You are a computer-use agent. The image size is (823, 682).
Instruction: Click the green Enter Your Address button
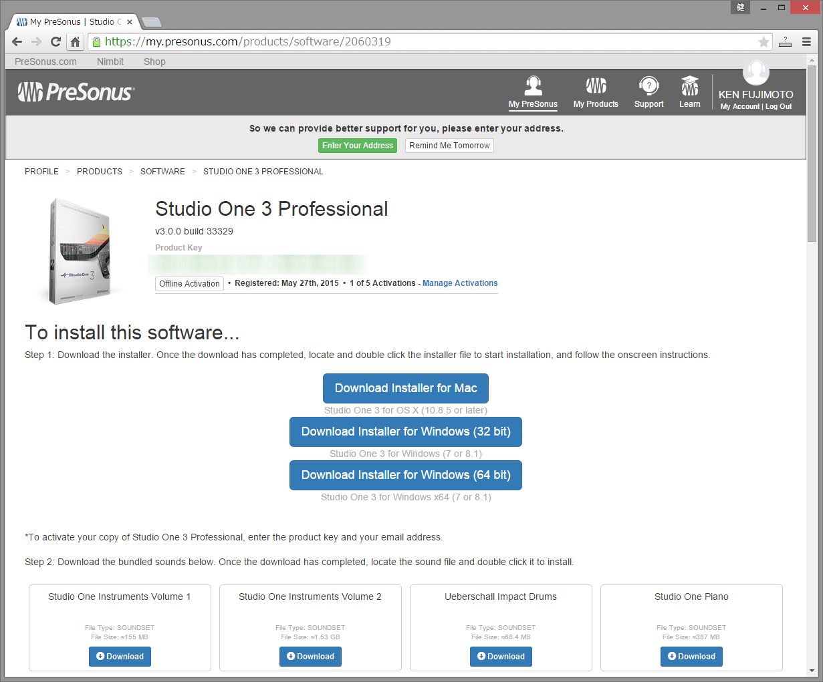click(358, 146)
